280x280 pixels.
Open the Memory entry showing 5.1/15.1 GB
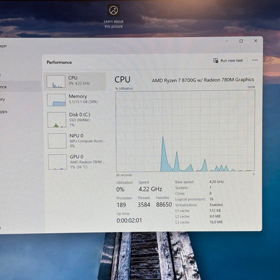(75, 100)
